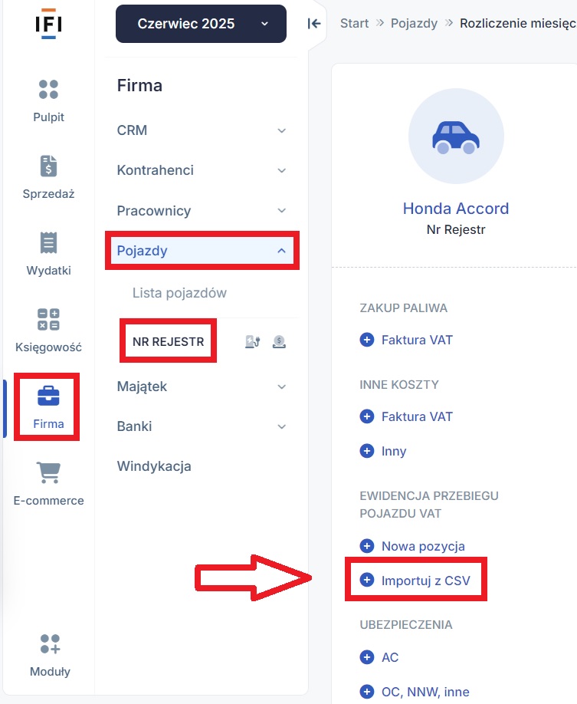Screen dimensions: 577x704
Task: Open Księgowość accounting icon
Action: (x=48, y=319)
